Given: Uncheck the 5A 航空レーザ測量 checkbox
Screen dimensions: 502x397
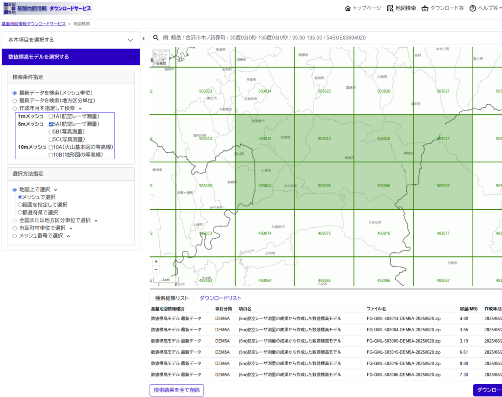Looking at the screenshot, I should point(51,124).
